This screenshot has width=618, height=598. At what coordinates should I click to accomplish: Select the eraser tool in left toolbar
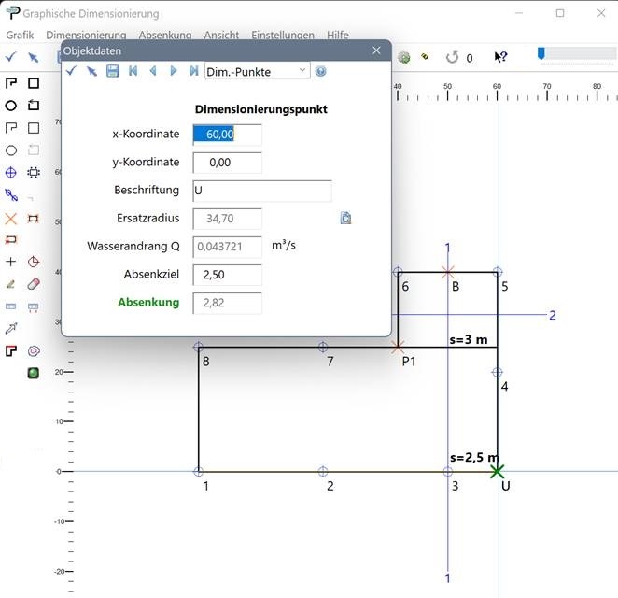(x=34, y=284)
